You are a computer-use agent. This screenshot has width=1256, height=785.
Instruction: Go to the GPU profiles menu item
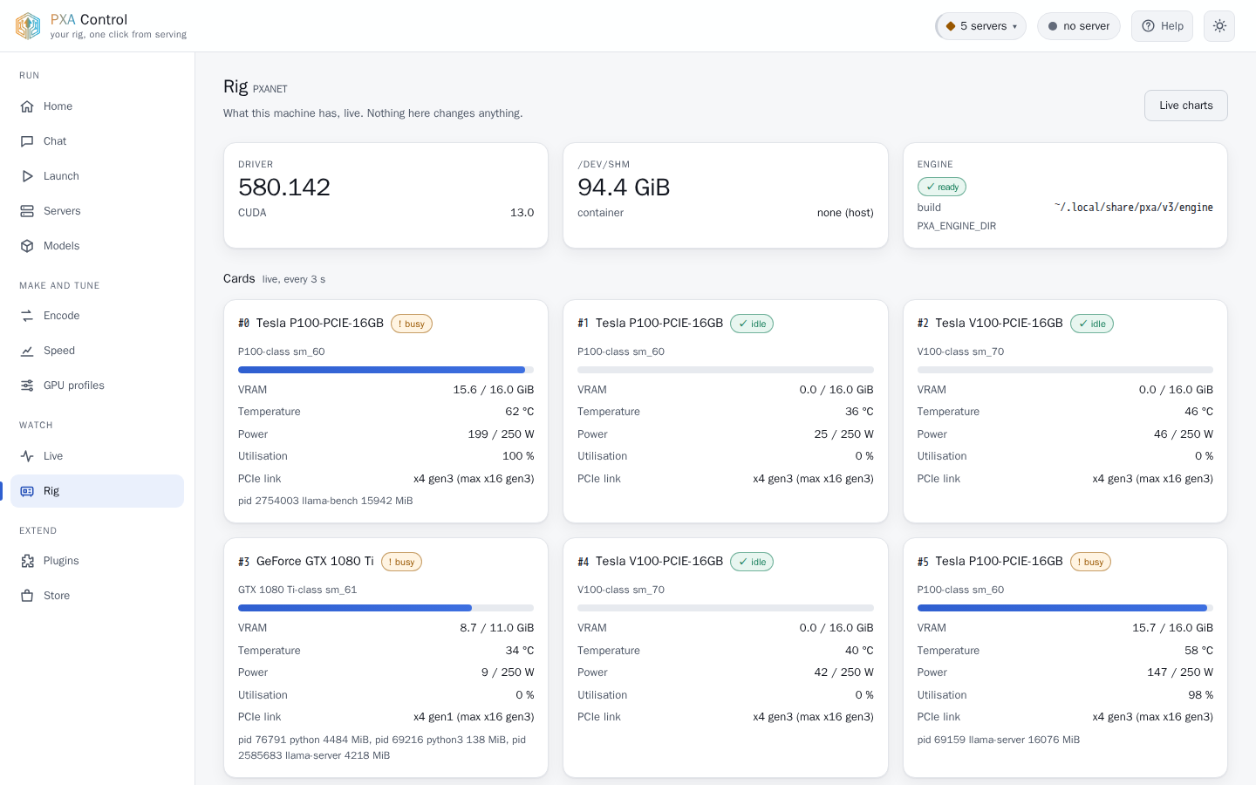click(97, 386)
